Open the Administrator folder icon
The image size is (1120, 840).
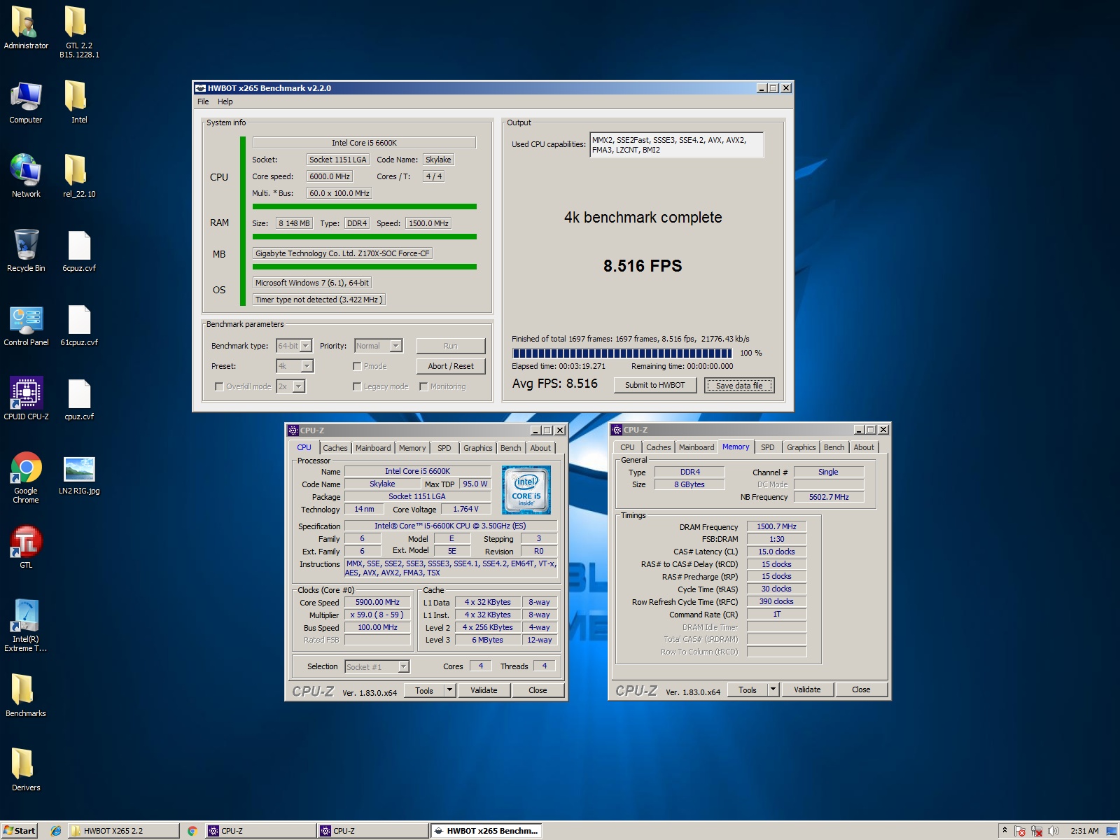[26, 28]
